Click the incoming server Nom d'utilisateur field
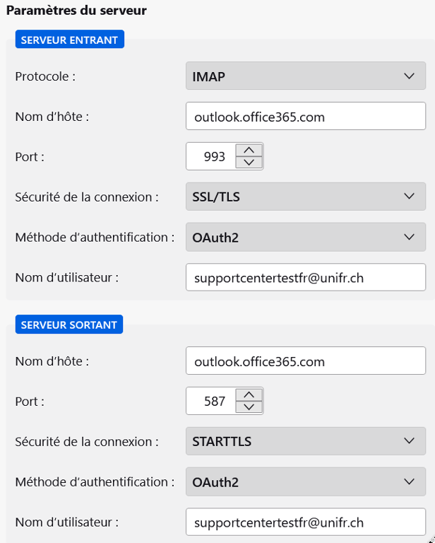 coord(305,278)
